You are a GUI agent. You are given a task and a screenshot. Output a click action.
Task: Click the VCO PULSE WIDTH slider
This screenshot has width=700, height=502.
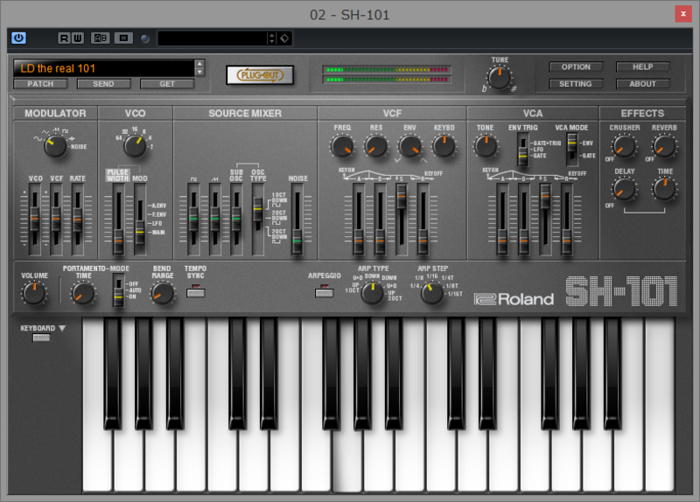(x=118, y=220)
